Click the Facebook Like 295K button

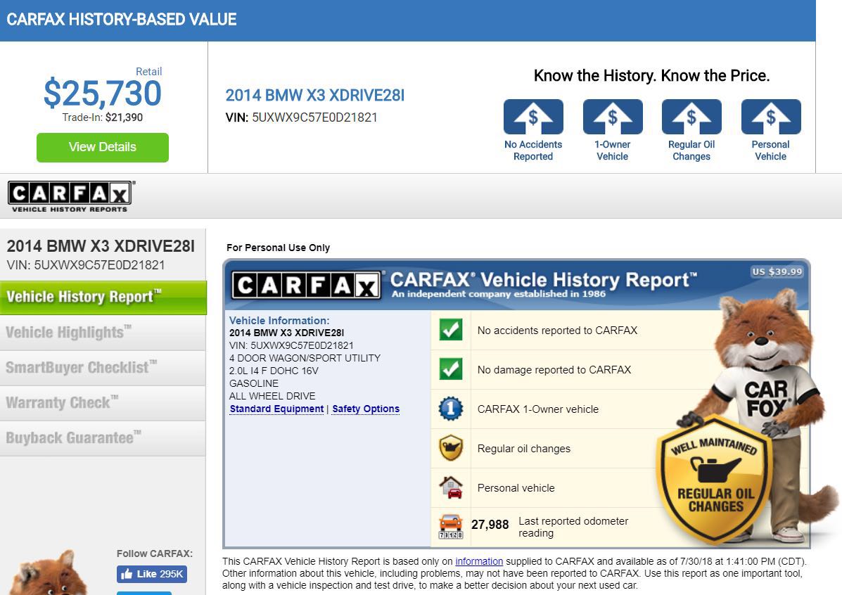coord(152,574)
